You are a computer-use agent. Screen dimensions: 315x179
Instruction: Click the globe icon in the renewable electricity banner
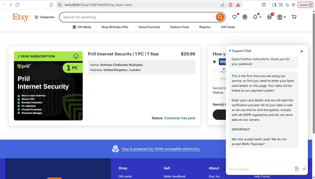click(115, 149)
